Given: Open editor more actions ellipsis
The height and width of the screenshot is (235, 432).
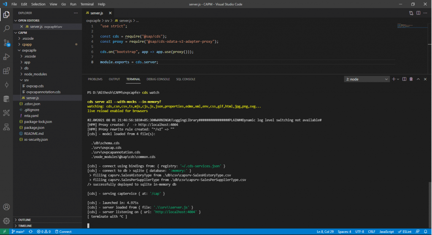Looking at the screenshot, I should [x=425, y=13].
